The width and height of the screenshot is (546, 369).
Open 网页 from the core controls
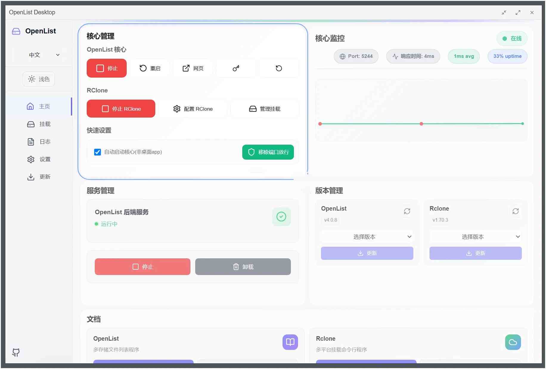193,68
